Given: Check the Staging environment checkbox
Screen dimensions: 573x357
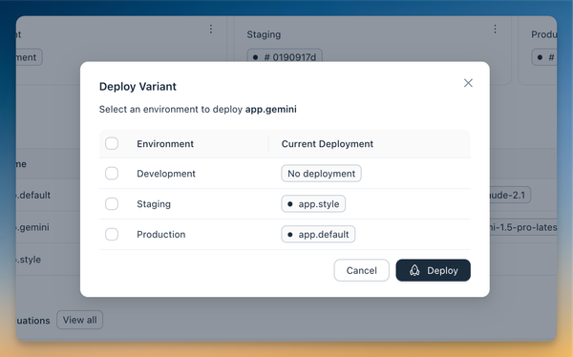Looking at the screenshot, I should (112, 203).
